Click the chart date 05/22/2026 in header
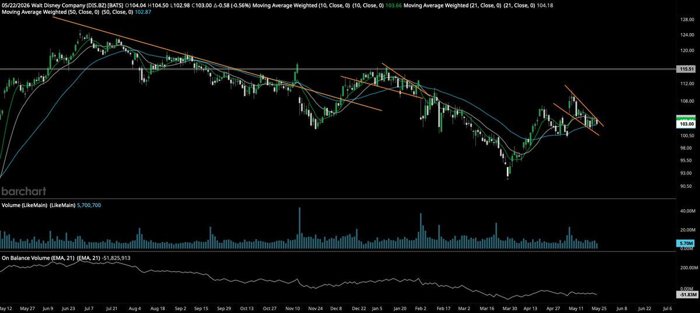Screen dimensions: 700x313 coord(15,4)
